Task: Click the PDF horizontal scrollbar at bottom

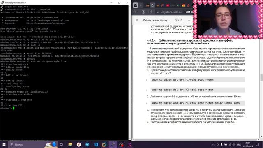Action: pyautogui.click(x=196, y=140)
